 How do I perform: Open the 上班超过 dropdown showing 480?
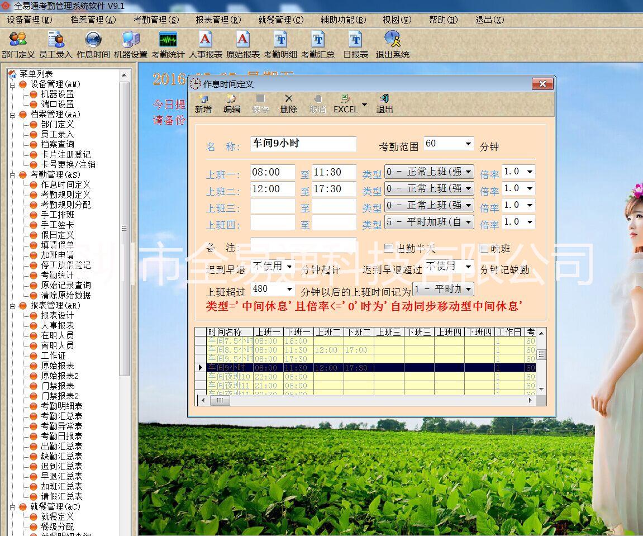[x=289, y=289]
